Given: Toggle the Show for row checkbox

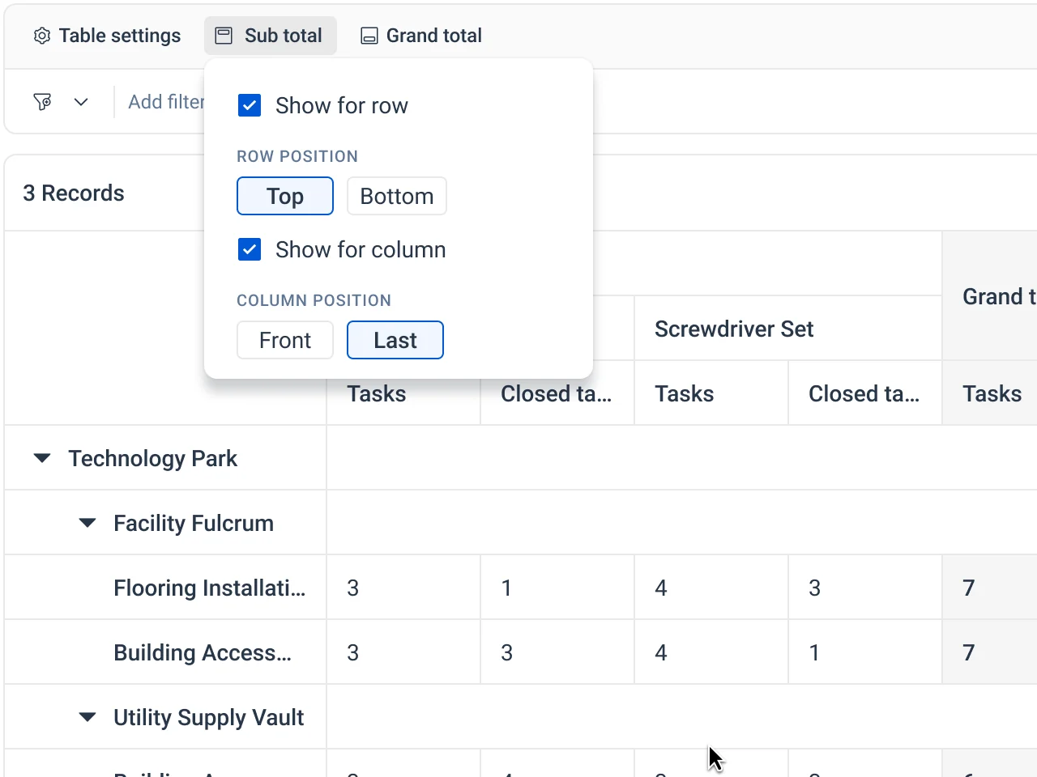Looking at the screenshot, I should coord(250,105).
